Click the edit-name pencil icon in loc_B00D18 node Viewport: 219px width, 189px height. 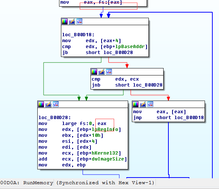point(72,21)
